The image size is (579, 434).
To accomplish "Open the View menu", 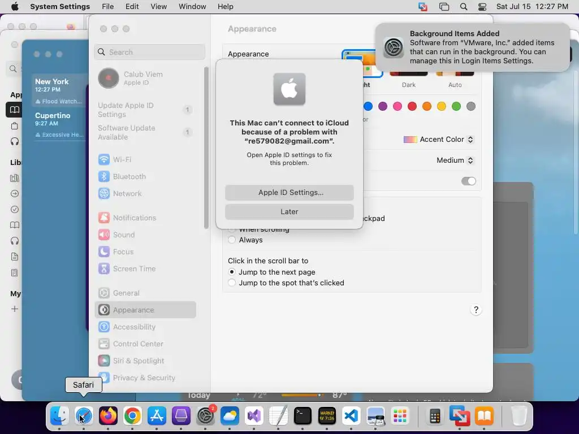I will pos(158,6).
